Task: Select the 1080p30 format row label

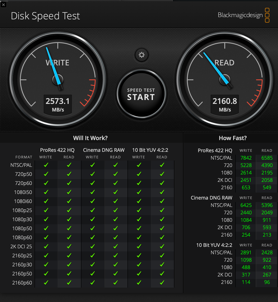Action: pyautogui.click(x=22, y=219)
